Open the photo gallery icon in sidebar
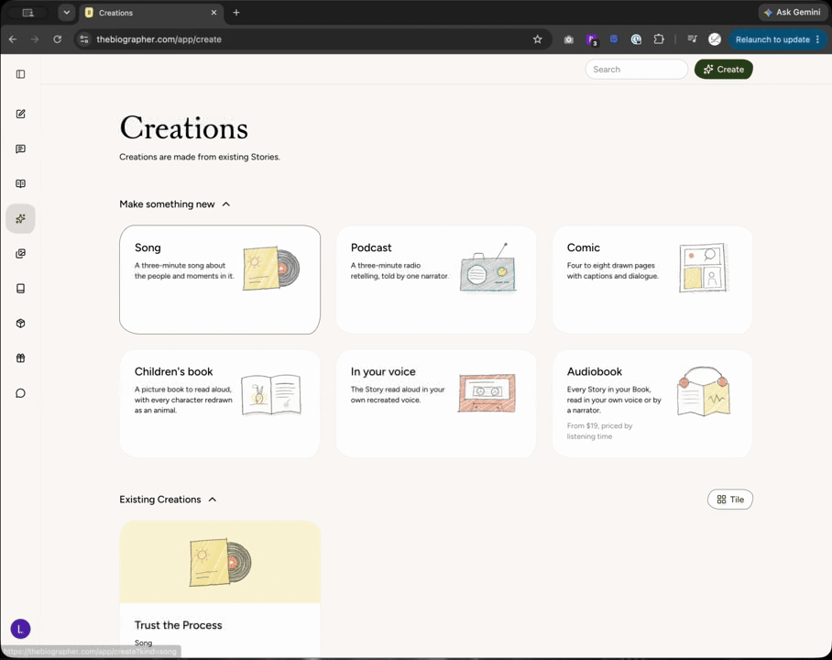The image size is (832, 660). pyautogui.click(x=21, y=253)
